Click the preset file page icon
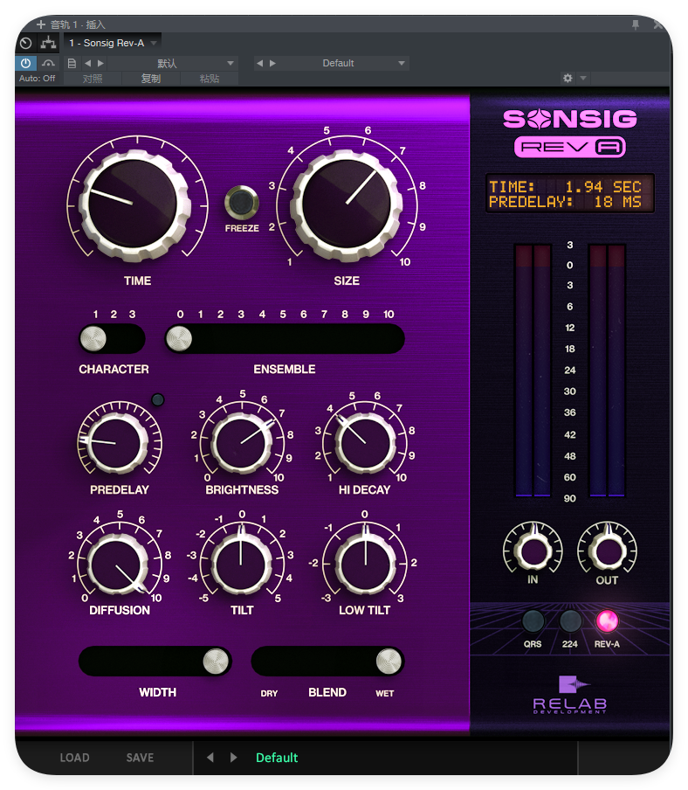This screenshot has height=790, width=688. [x=72, y=63]
